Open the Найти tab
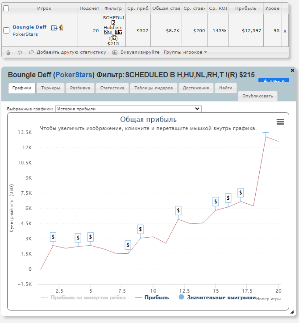Screen dimensions: 299x323 click(225, 88)
